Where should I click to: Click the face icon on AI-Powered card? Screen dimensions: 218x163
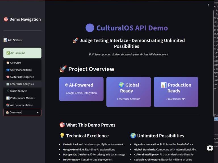pos(67,85)
